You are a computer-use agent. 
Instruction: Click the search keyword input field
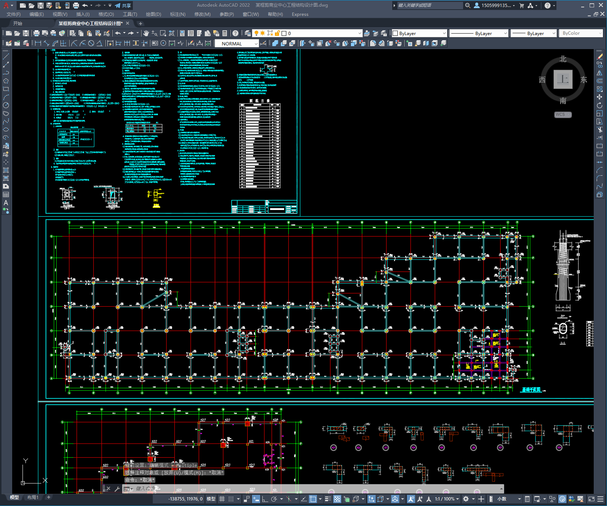tap(430, 6)
